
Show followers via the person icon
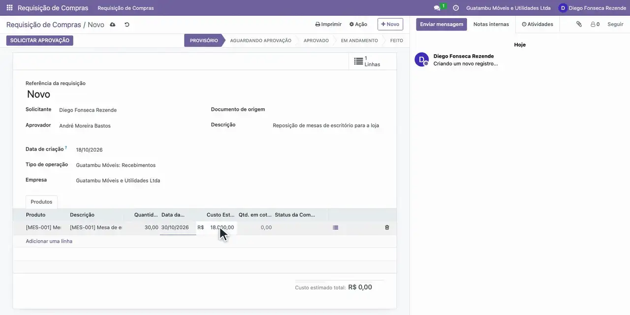(x=595, y=24)
